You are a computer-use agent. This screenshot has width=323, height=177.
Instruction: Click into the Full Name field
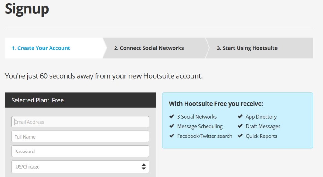tap(80, 136)
